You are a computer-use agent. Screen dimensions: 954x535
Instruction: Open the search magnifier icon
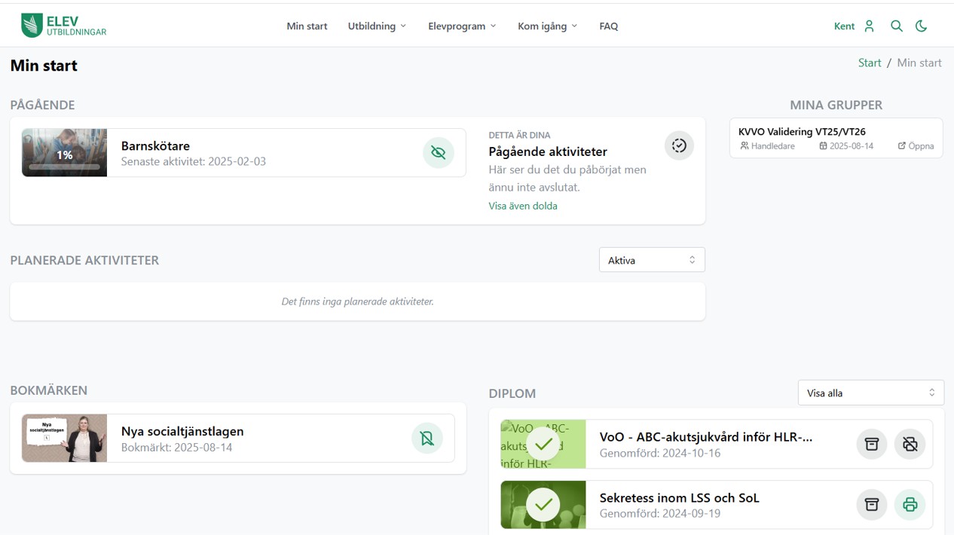pos(896,26)
